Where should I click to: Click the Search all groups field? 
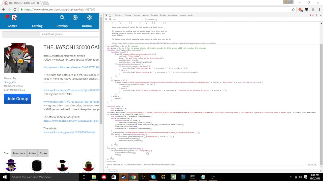(x=70, y=34)
